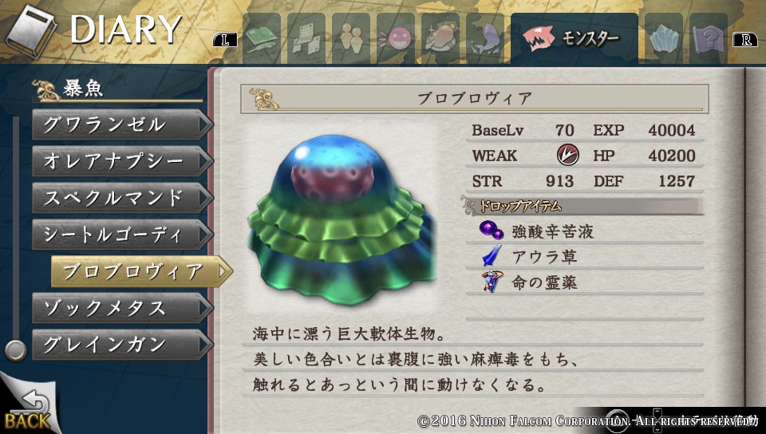
Task: Open the blue crystals materials tab
Action: tap(664, 38)
